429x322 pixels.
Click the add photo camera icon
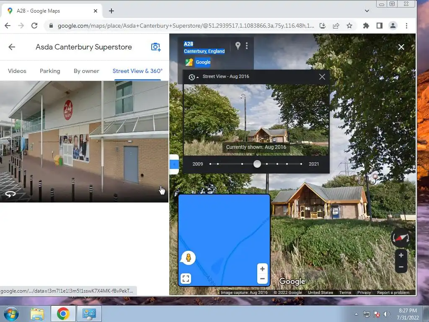(x=156, y=47)
